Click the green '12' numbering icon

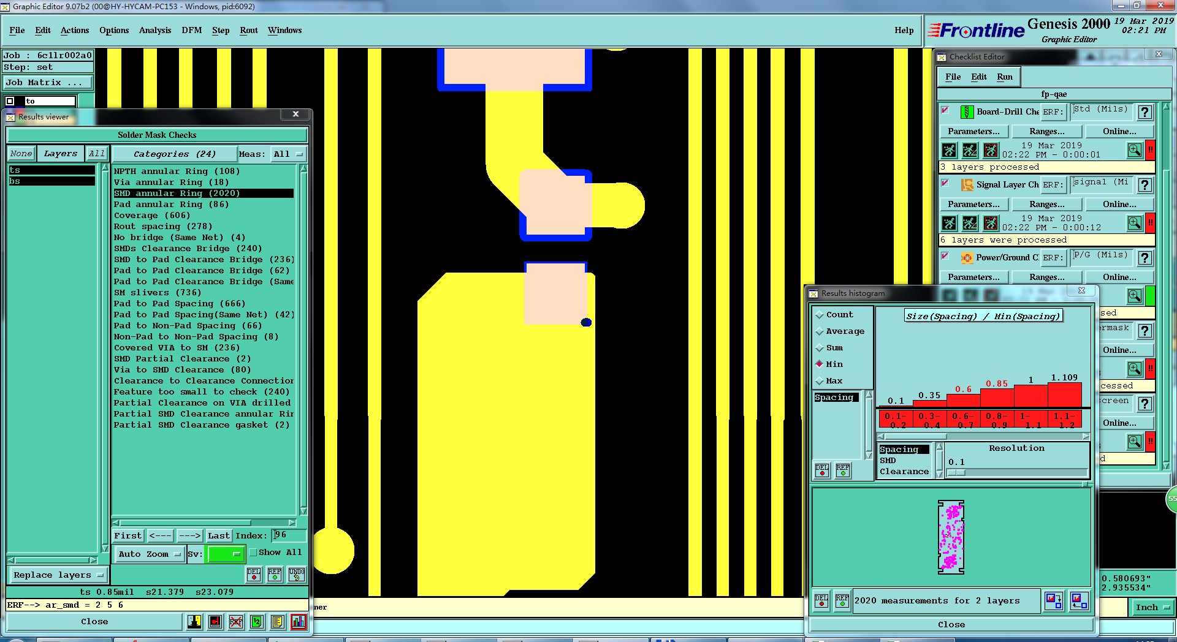[x=257, y=622]
